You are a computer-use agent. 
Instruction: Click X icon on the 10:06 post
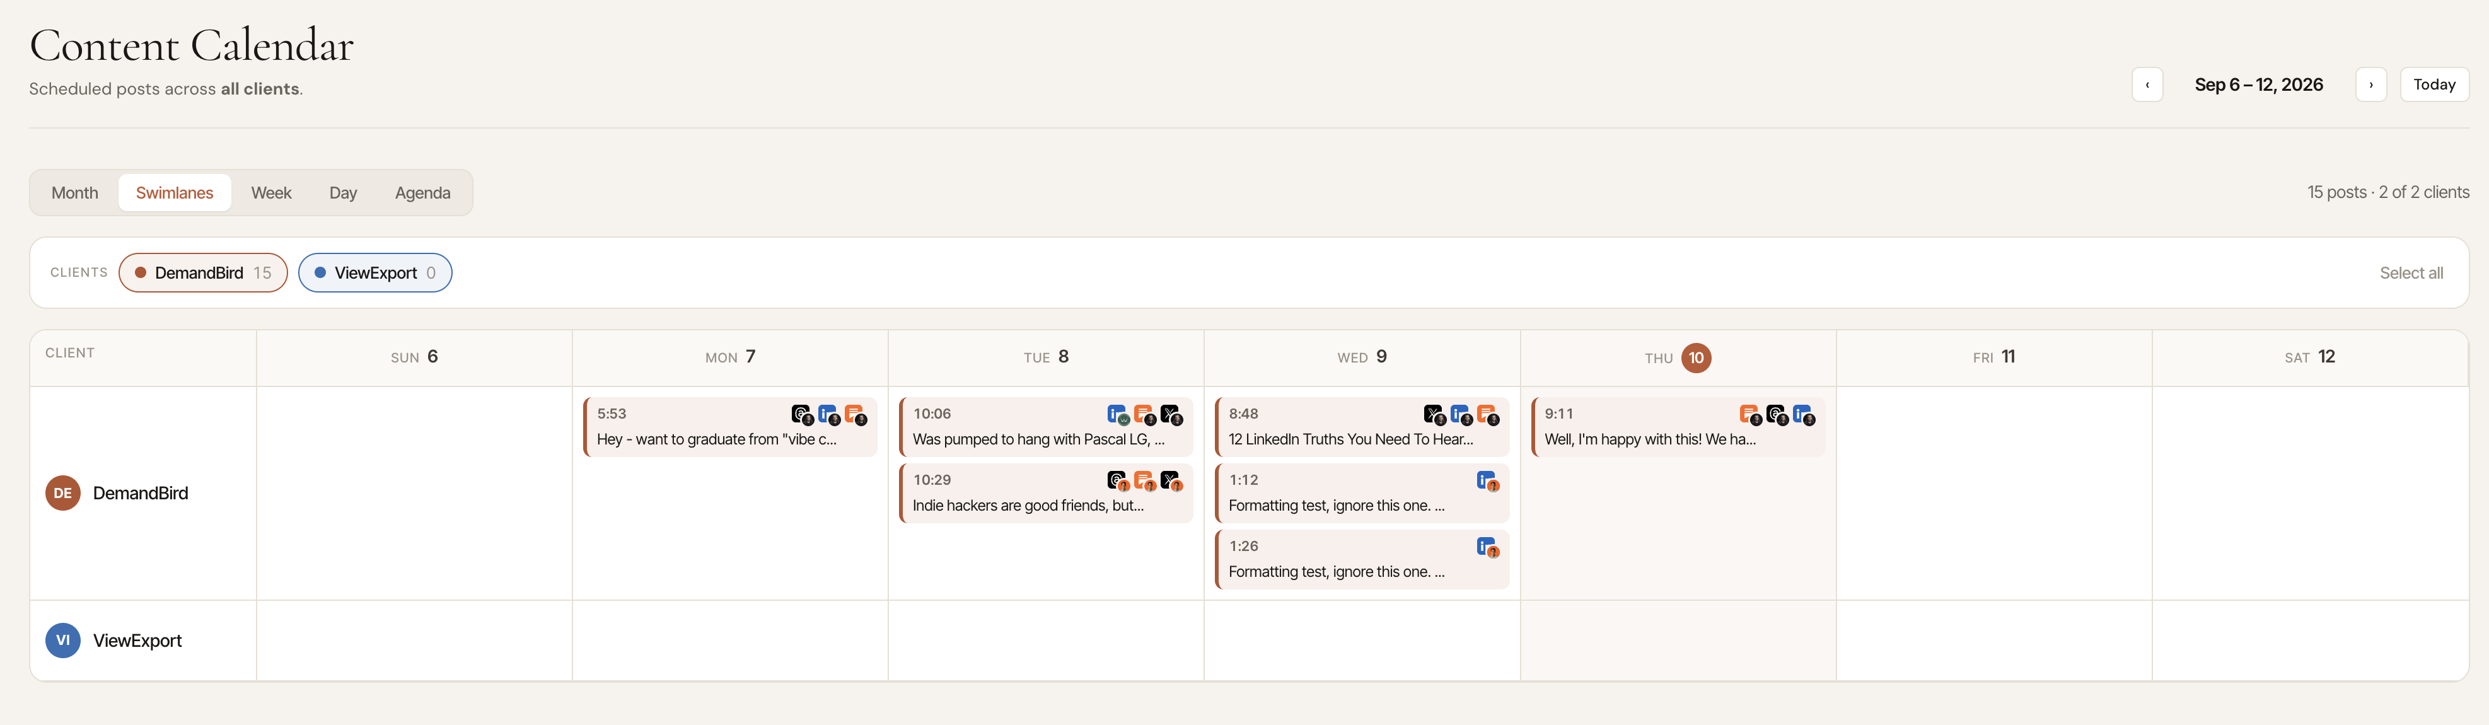click(x=1170, y=414)
